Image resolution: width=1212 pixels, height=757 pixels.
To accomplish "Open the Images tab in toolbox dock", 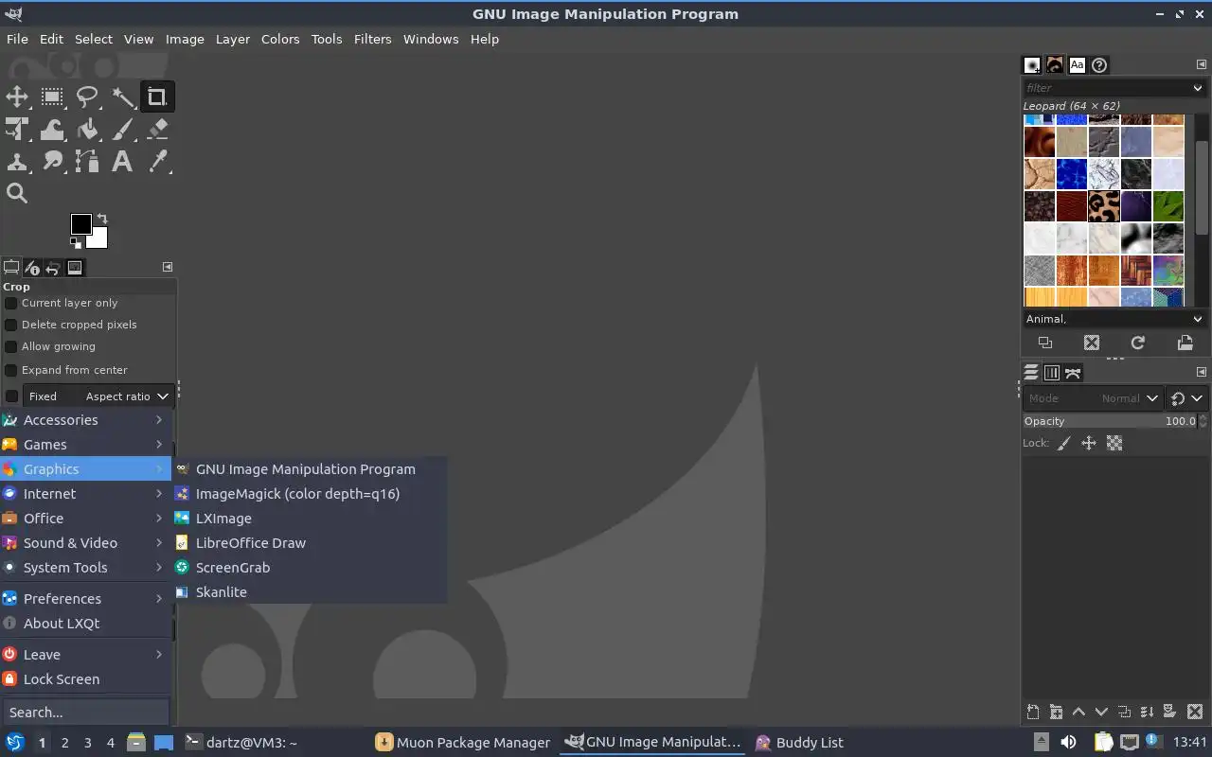I will click(x=75, y=268).
